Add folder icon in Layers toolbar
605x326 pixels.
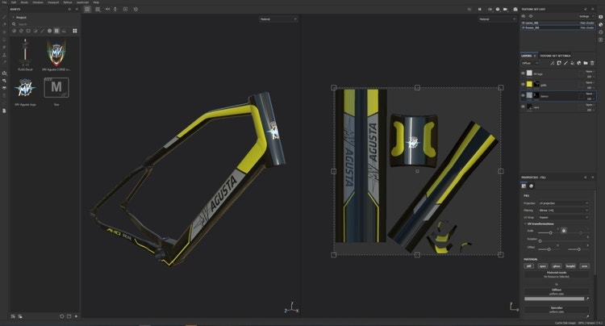coord(586,63)
